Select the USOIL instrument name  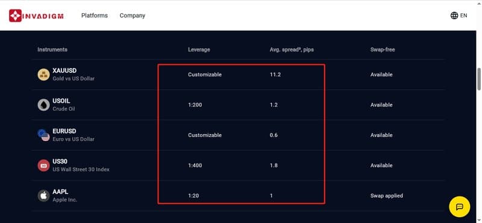point(61,101)
